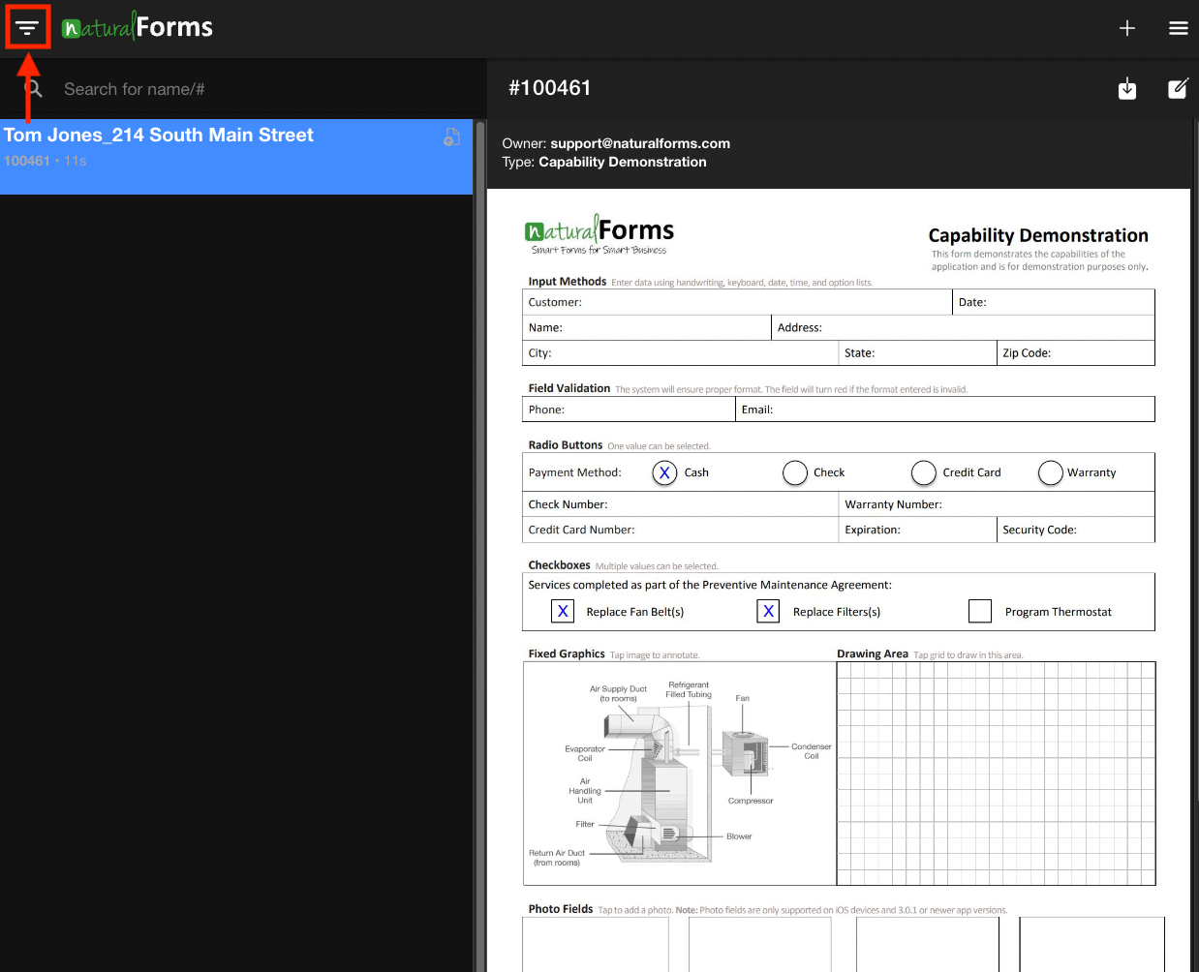The height and width of the screenshot is (972, 1199).
Task: Tap the fourth photo field box
Action: click(1091, 944)
